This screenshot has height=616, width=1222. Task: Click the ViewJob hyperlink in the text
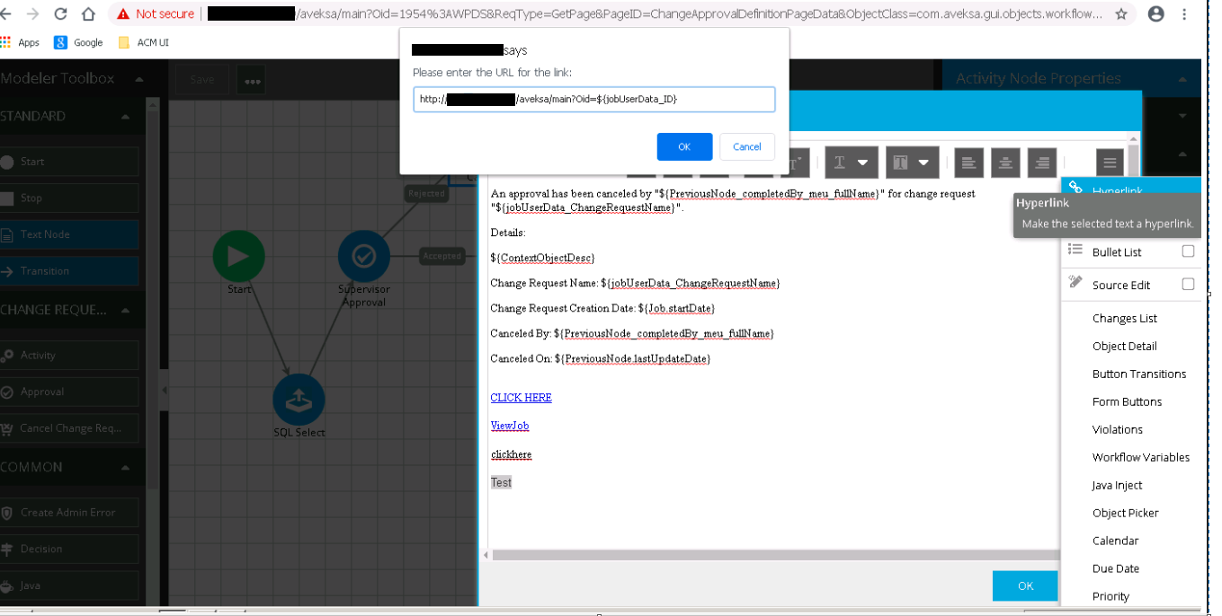tap(509, 425)
